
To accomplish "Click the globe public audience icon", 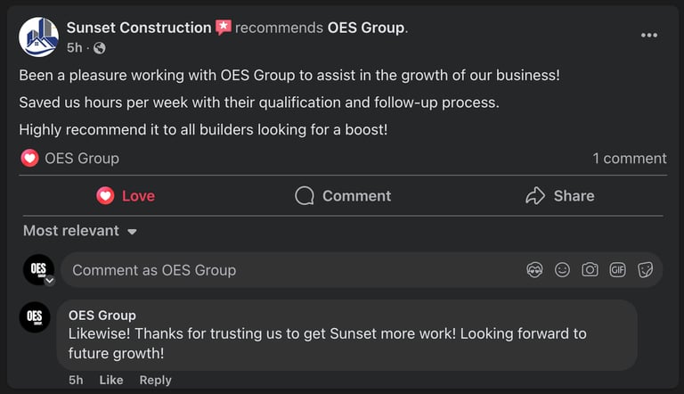I will [100, 47].
